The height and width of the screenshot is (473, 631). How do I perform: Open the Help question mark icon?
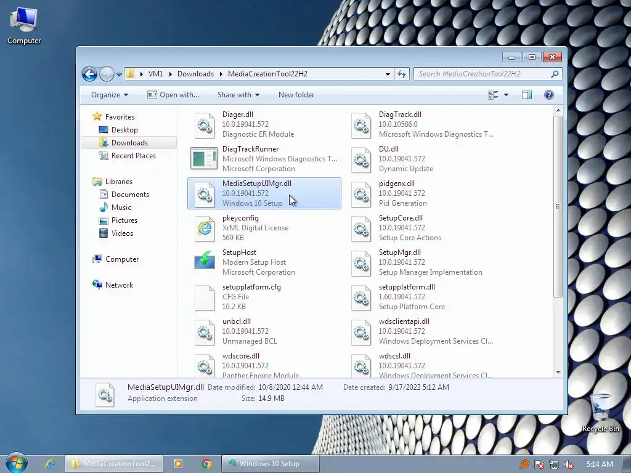point(548,95)
